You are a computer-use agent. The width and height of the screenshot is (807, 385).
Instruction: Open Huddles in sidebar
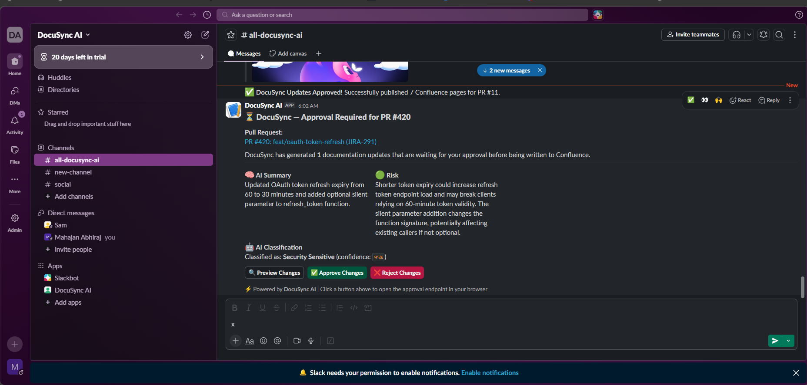click(123, 77)
